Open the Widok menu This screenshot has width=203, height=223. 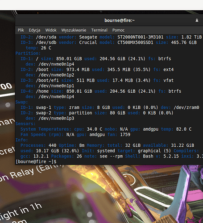point(51,30)
